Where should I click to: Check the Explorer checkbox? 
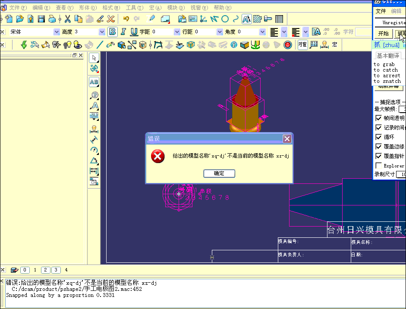click(378, 166)
